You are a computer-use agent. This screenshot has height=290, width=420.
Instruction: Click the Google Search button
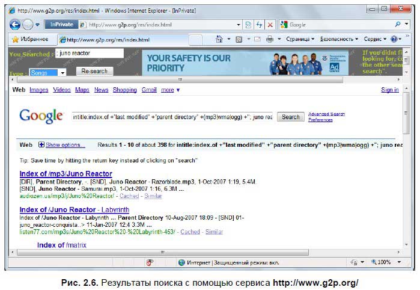pyautogui.click(x=291, y=117)
